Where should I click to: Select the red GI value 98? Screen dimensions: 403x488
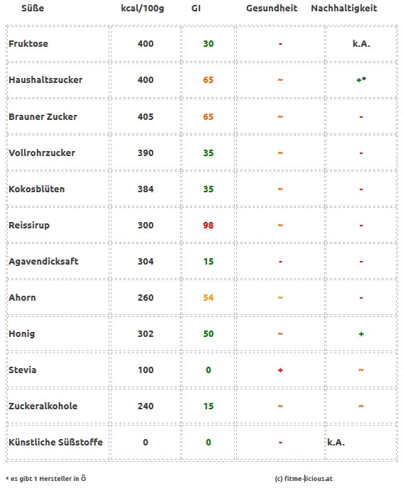point(208,226)
